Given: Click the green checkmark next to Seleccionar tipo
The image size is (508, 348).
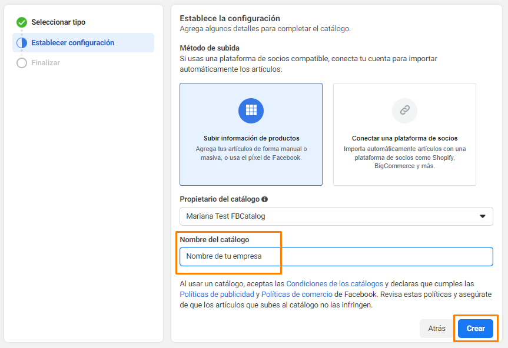Looking at the screenshot, I should pyautogui.click(x=22, y=22).
